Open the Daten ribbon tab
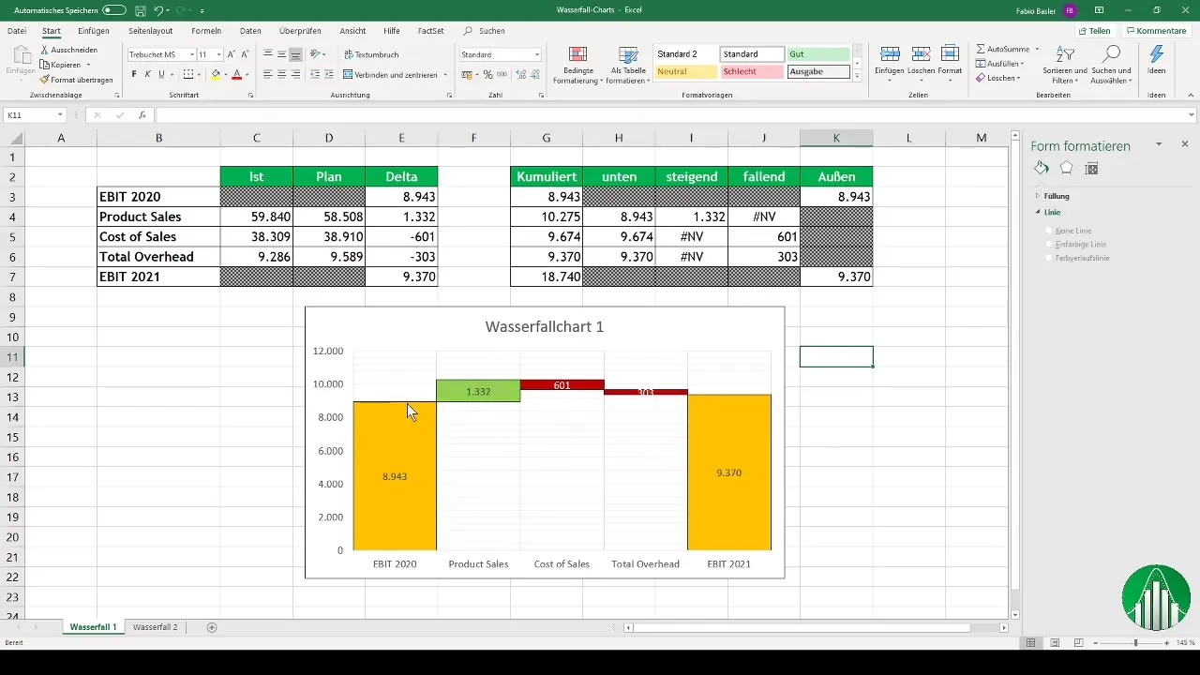 (250, 31)
